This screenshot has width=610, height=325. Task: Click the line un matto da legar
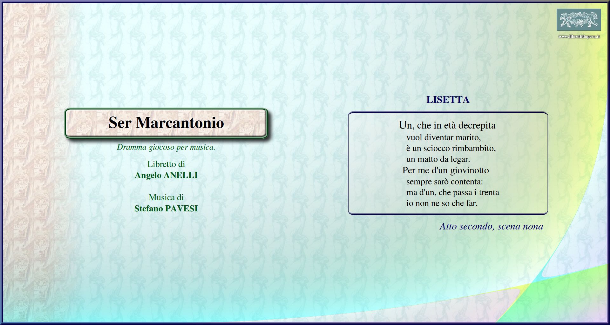[x=438, y=159]
